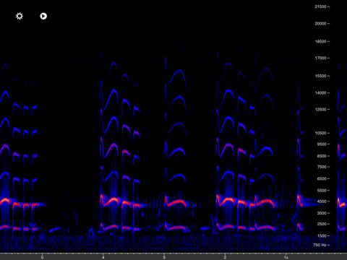Open the settings gear icon
Image resolution: width=347 pixels, height=260 pixels.
[x=20, y=16]
